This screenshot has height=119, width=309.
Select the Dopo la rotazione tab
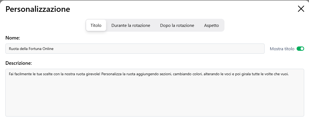pos(177,26)
